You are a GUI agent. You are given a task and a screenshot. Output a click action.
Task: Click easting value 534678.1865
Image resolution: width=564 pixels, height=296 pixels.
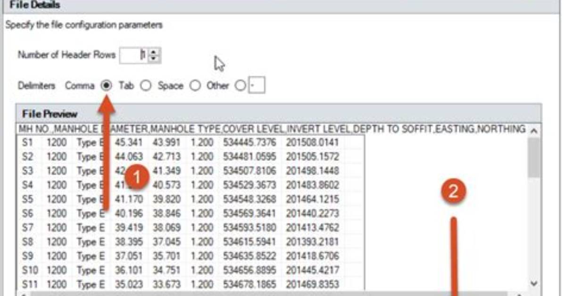[249, 285]
